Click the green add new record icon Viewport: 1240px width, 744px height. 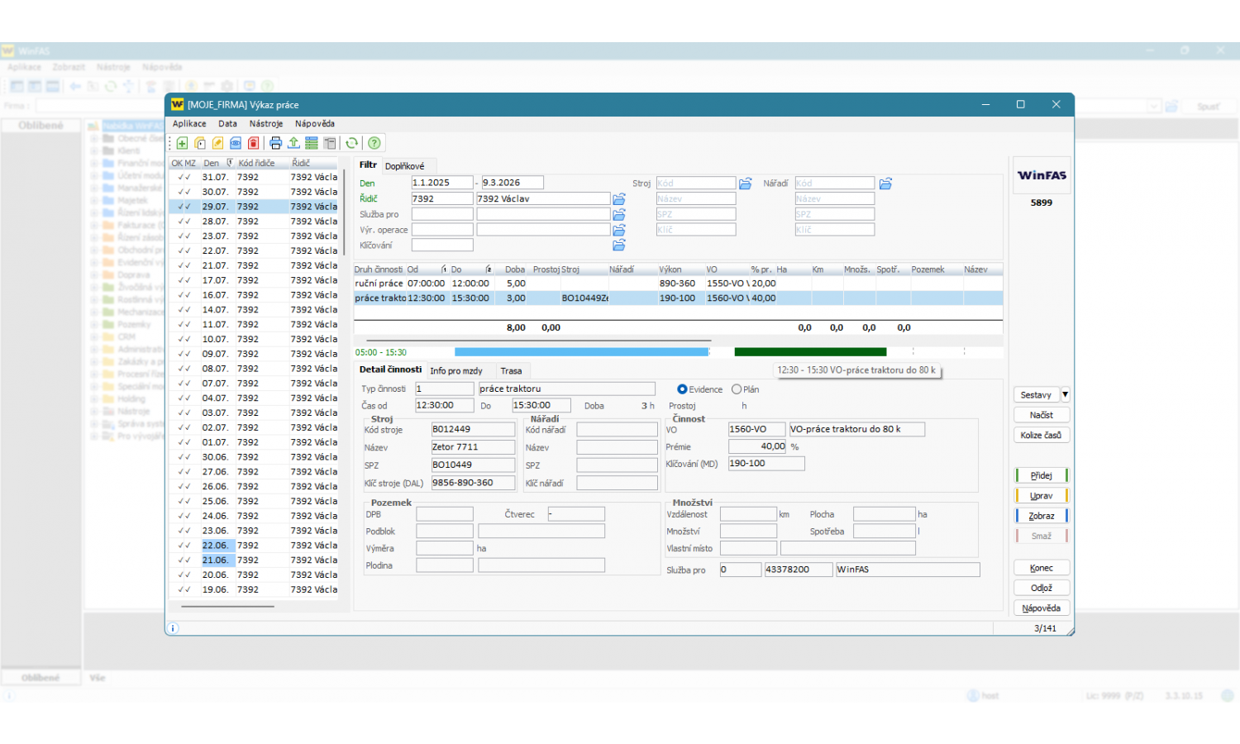coord(182,143)
